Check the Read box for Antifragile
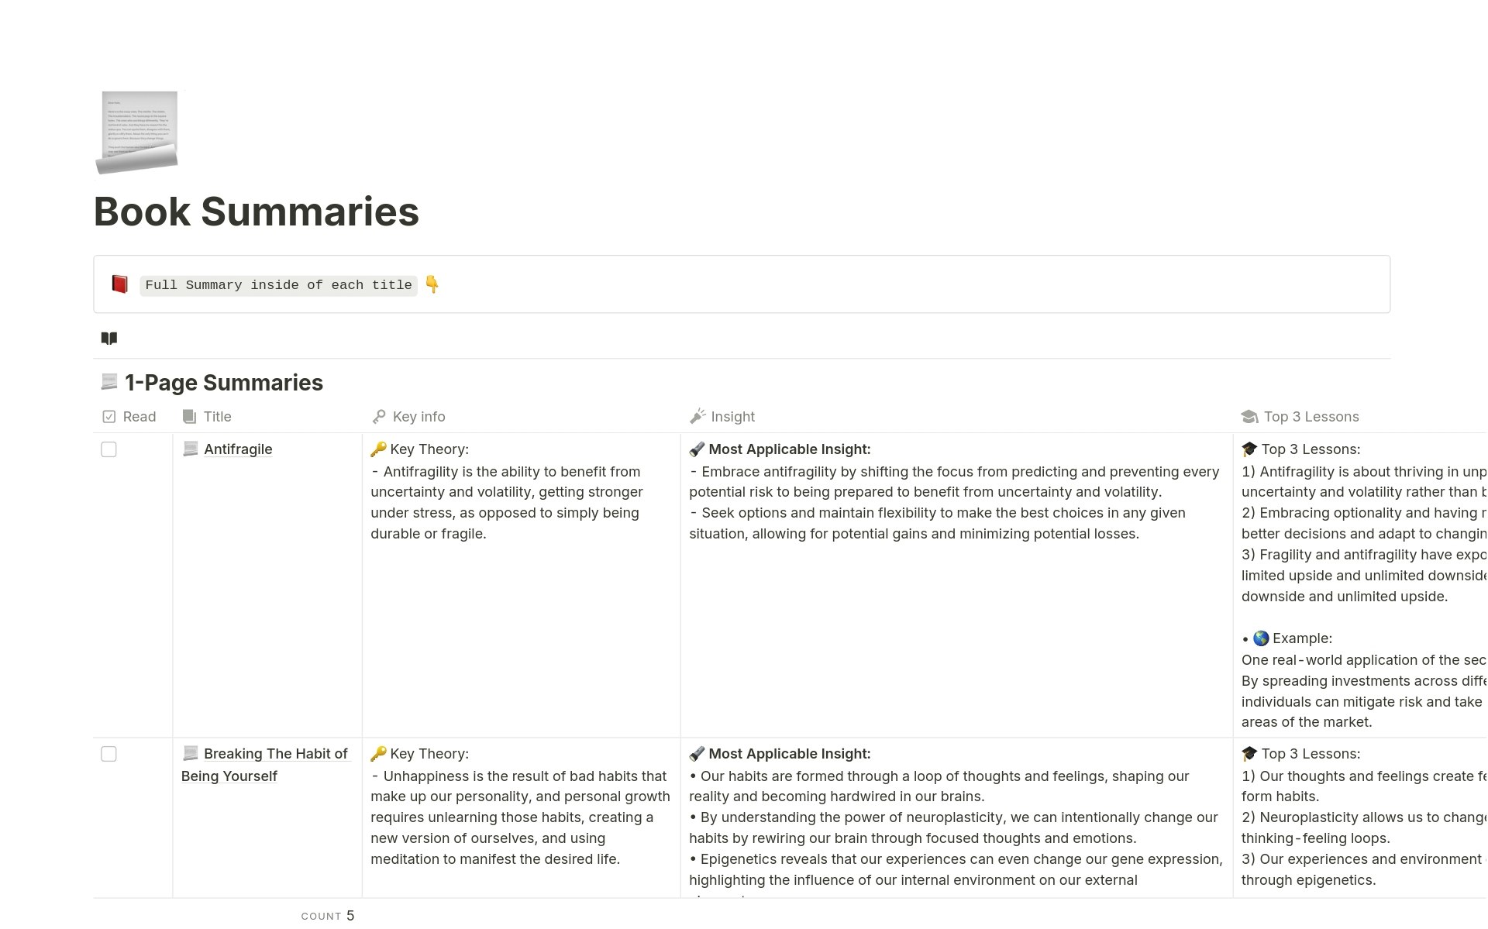Screen dimensions: 1488x929 click(108, 449)
